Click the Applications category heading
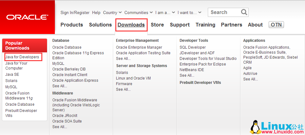 tap(254, 41)
